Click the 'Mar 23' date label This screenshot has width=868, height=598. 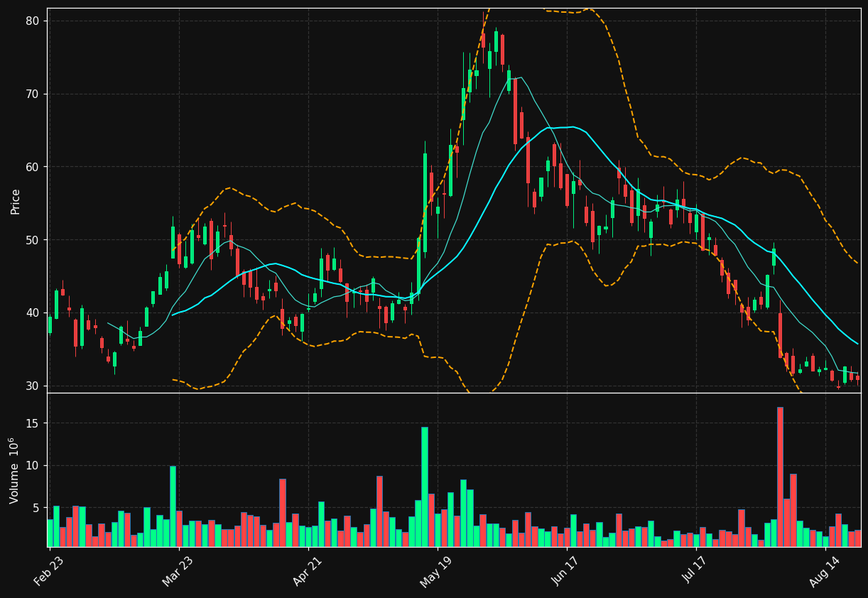[x=177, y=571]
